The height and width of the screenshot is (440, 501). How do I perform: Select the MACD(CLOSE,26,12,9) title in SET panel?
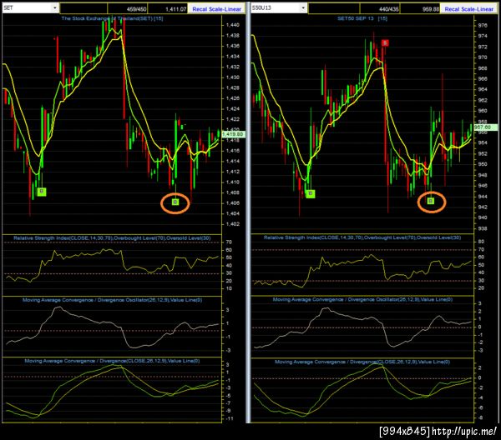[112, 361]
